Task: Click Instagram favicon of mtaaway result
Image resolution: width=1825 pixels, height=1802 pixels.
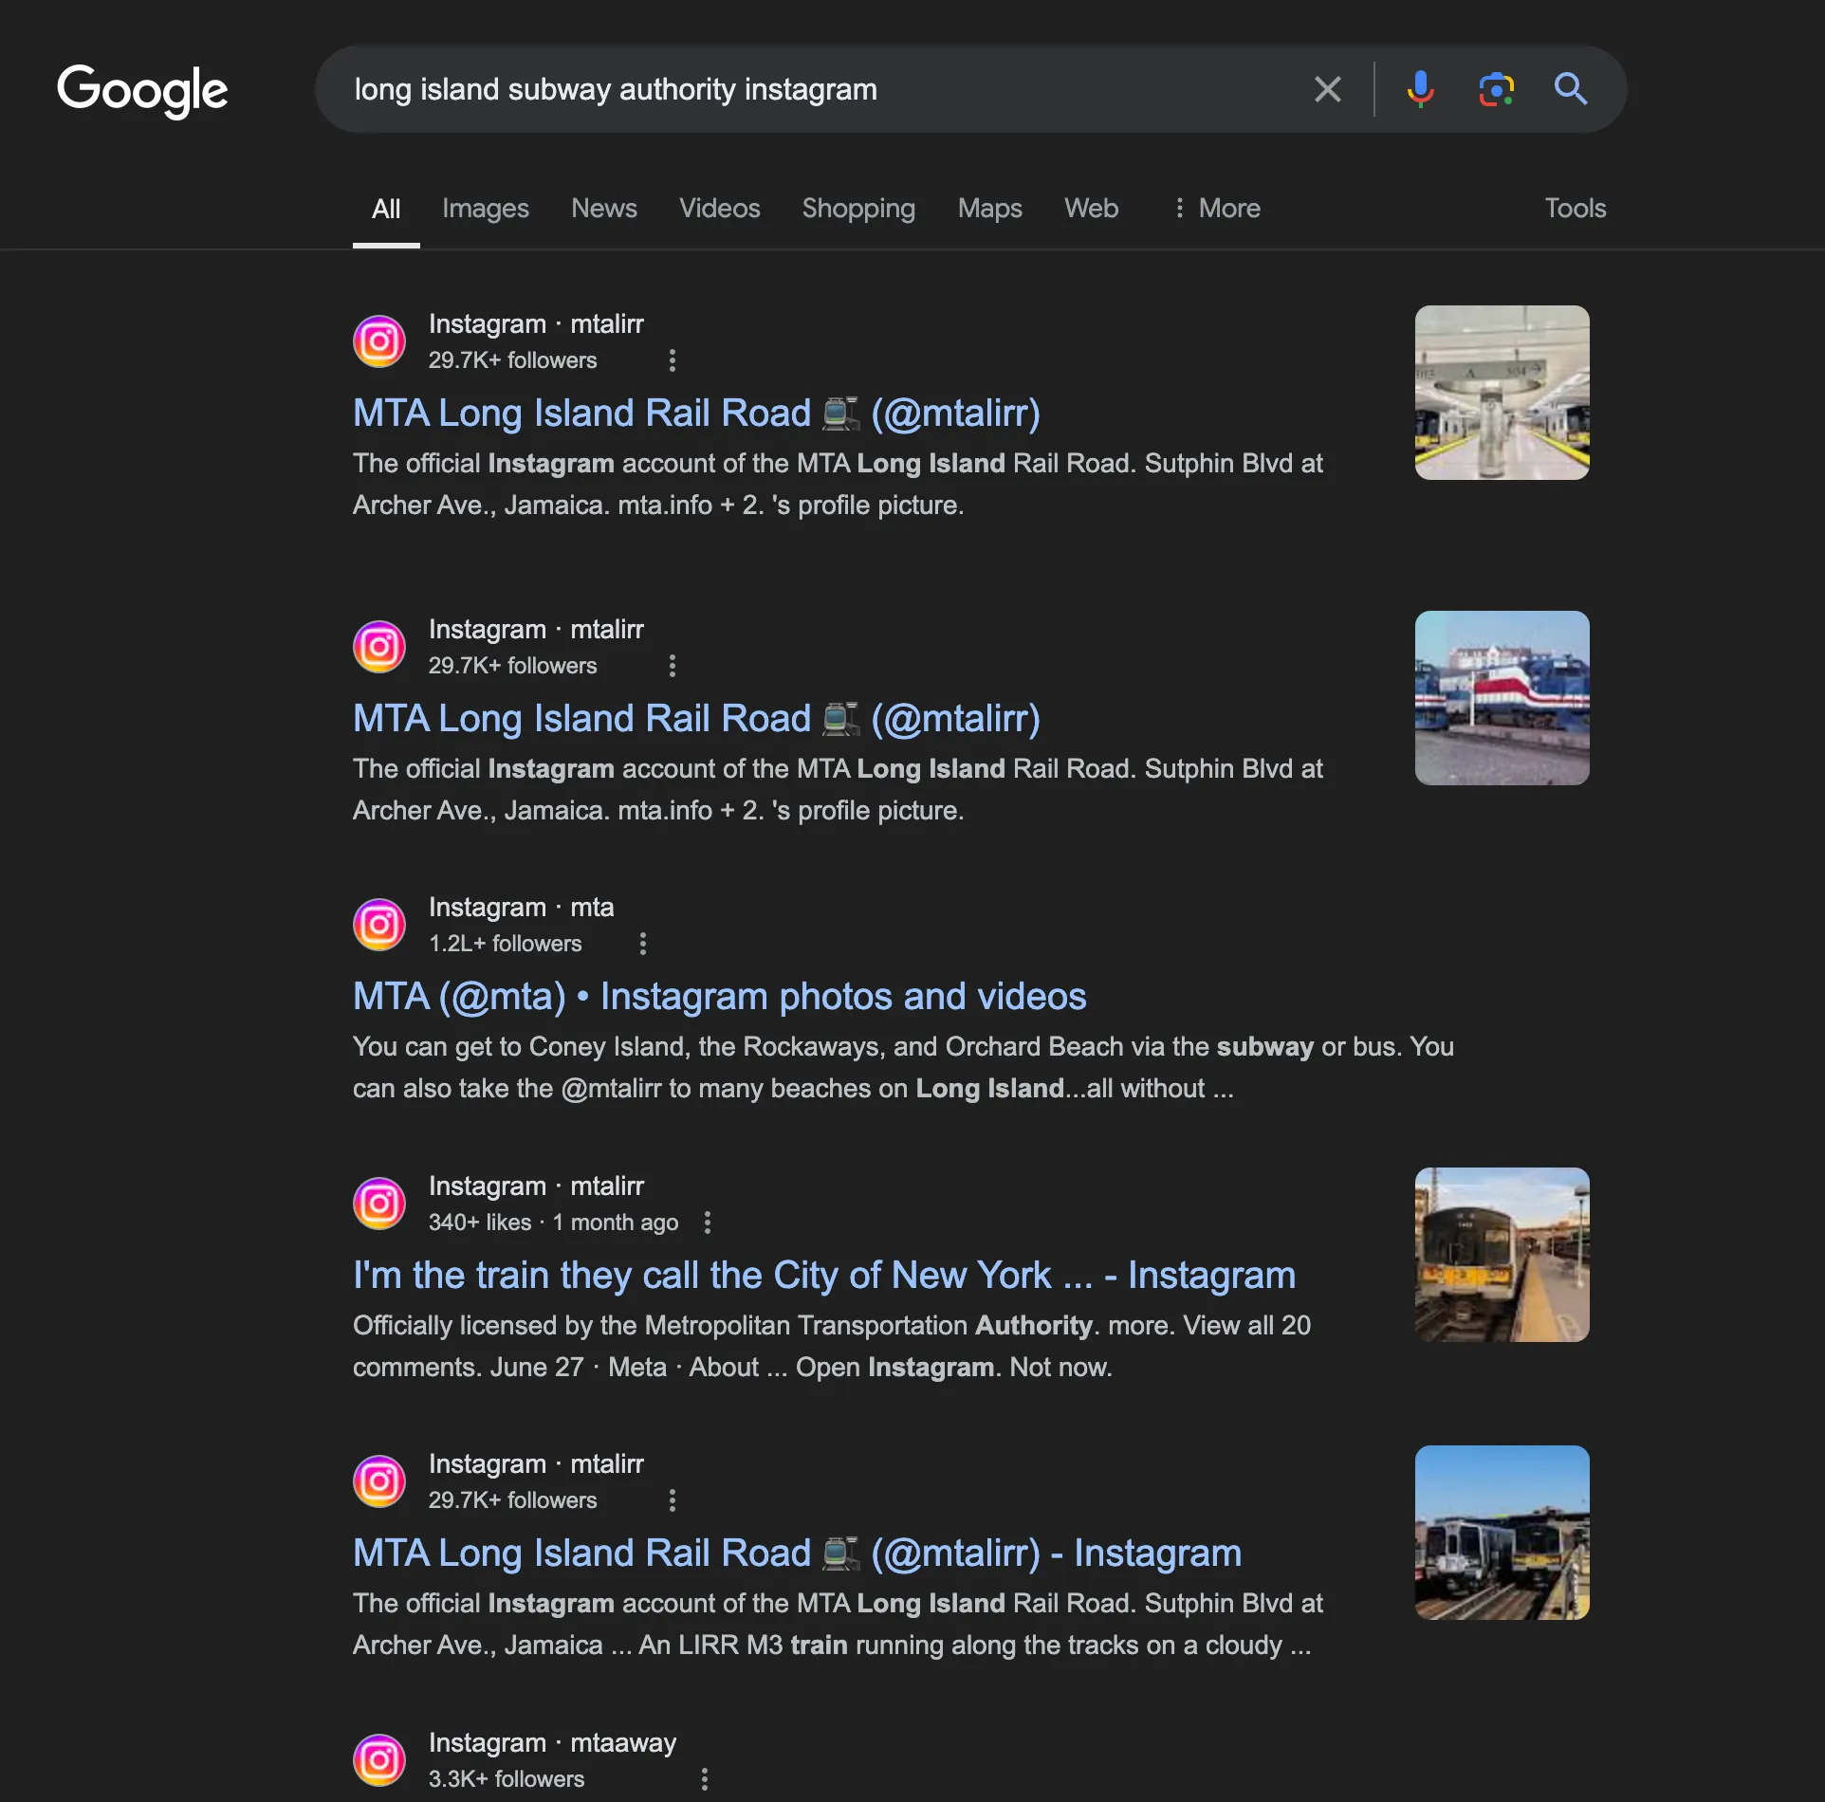Action: point(379,1760)
